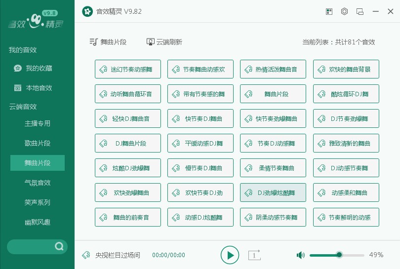Select the 气氛音效 category
The width and height of the screenshot is (400, 269).
[x=37, y=183]
